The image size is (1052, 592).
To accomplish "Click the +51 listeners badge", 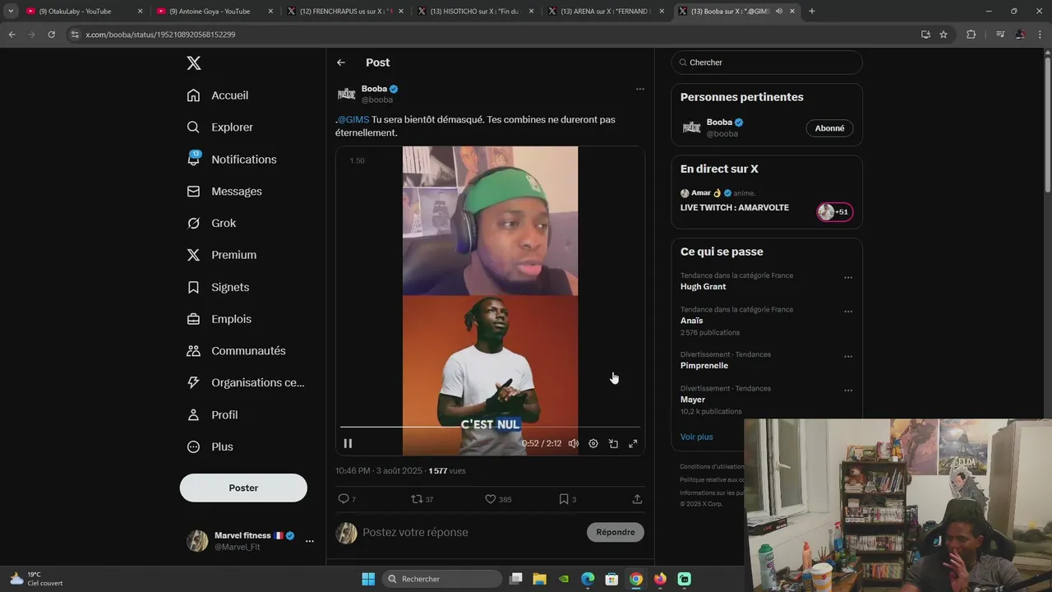I will click(835, 212).
